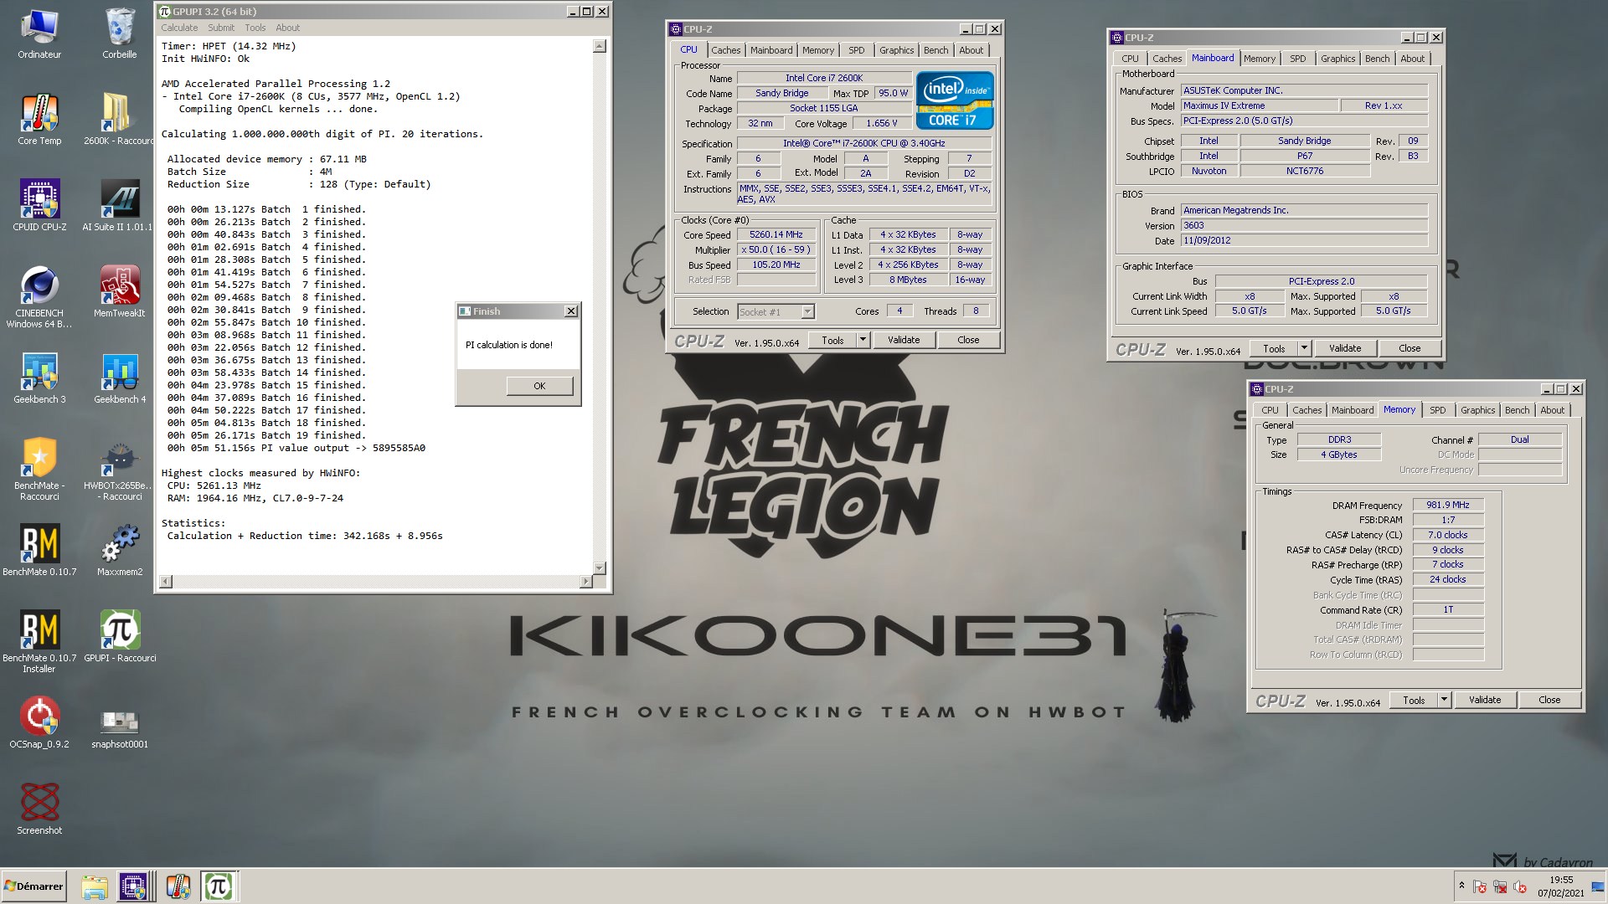This screenshot has height=904, width=1608.
Task: Open About tab in Memory CPU-Z window
Action: point(1552,410)
